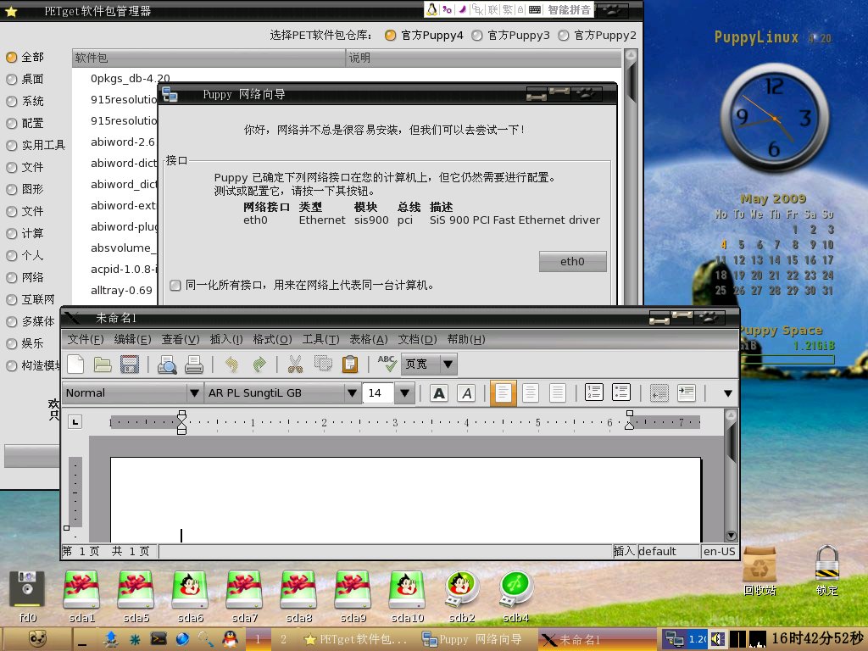The width and height of the screenshot is (868, 651).
Task: Redo the last edit in AbiWord
Action: tap(259, 364)
